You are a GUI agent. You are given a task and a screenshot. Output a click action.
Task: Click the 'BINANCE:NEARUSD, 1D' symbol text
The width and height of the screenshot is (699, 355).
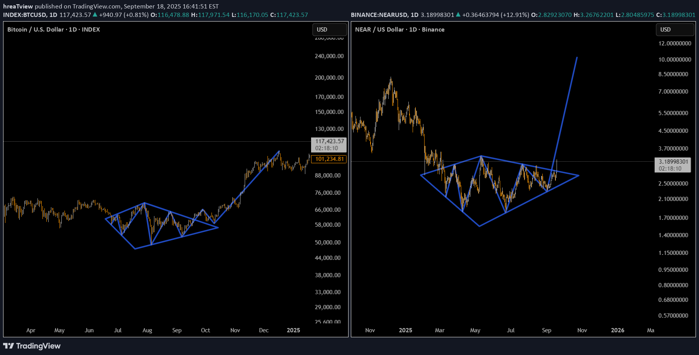click(x=384, y=15)
